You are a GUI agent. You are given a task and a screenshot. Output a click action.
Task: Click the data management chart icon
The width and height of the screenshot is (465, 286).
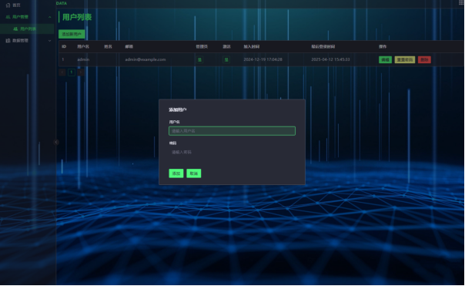click(8, 40)
